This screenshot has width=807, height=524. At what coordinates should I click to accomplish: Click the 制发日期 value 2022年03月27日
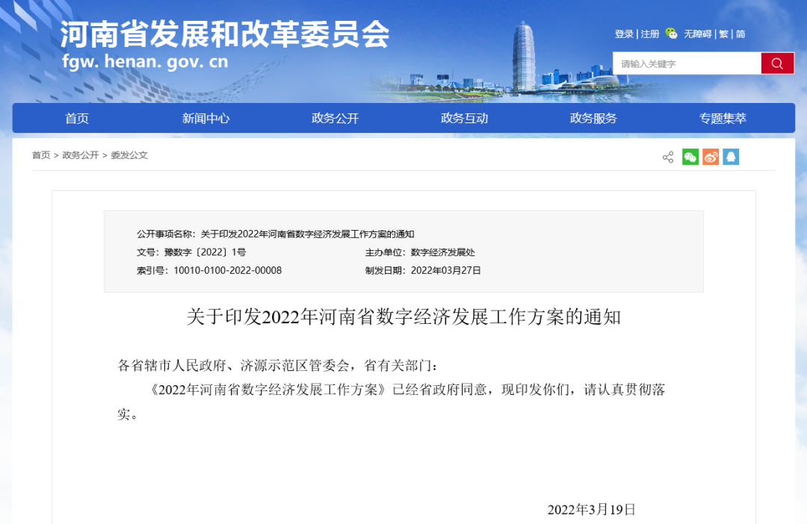click(445, 270)
